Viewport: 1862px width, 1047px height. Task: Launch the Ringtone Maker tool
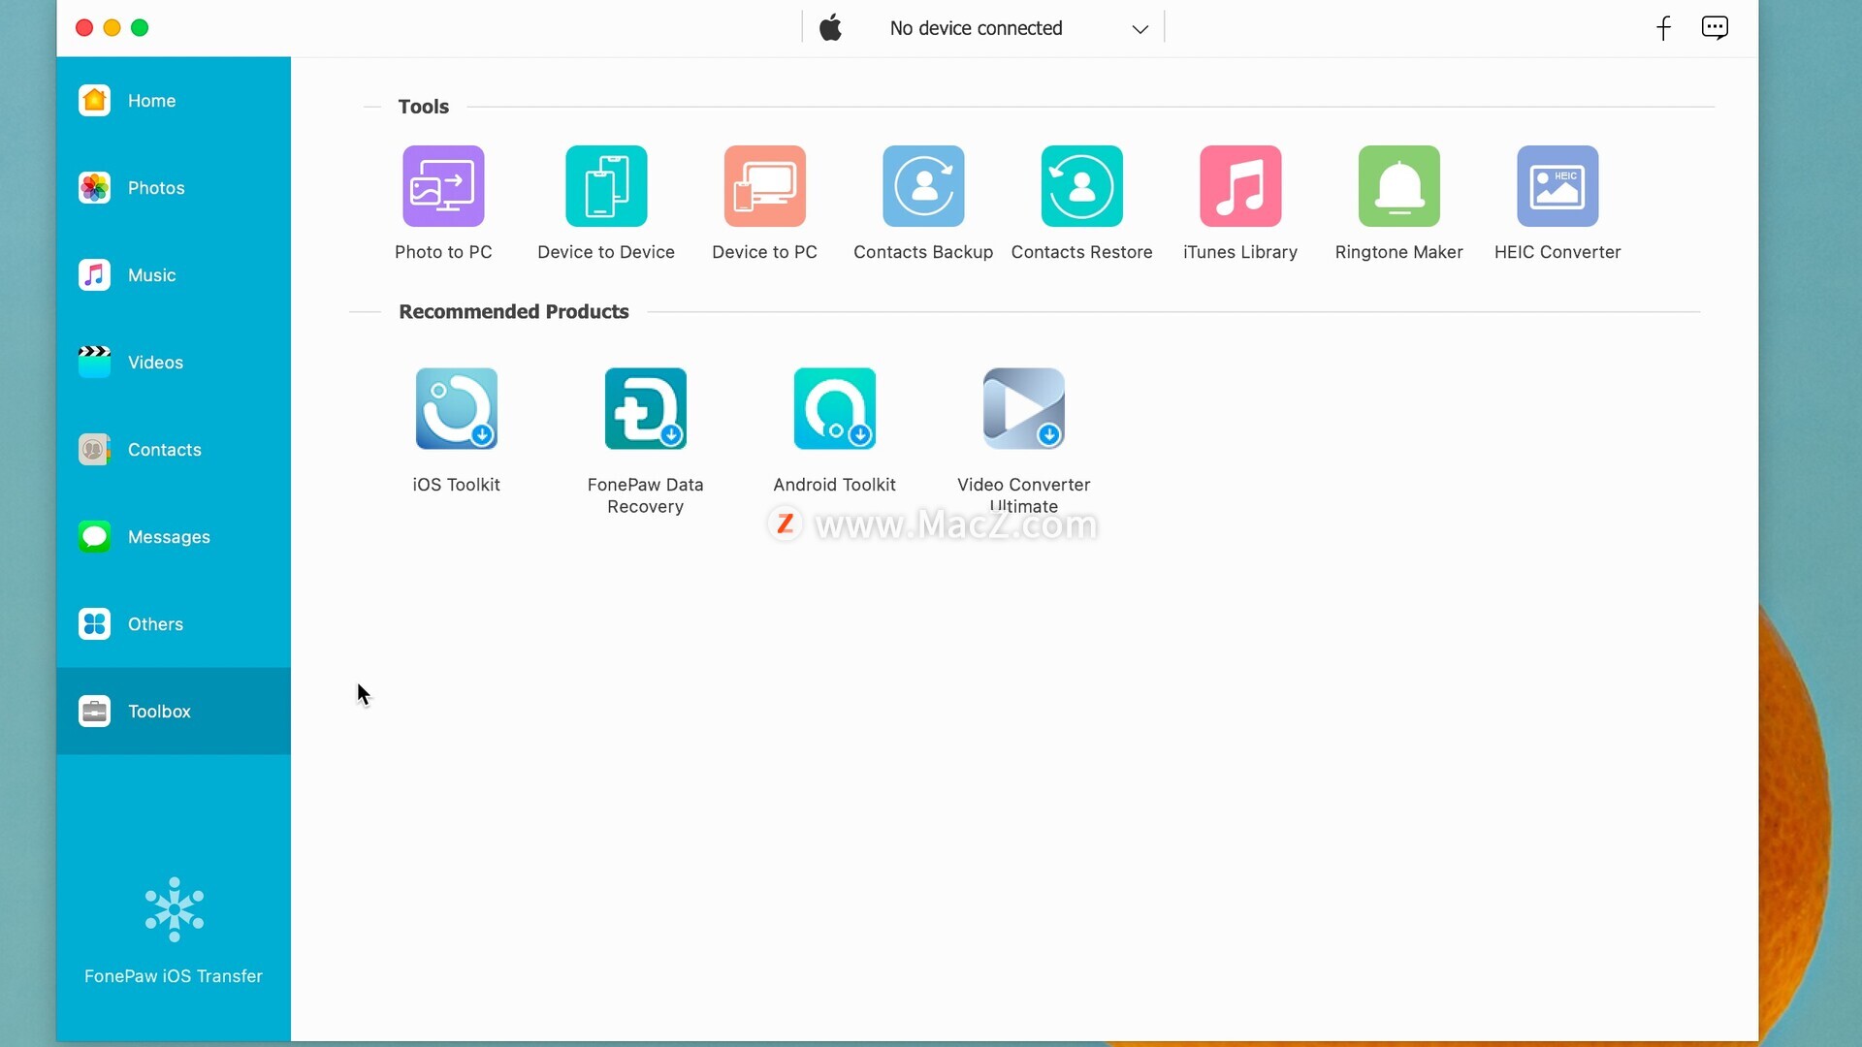tap(1398, 186)
